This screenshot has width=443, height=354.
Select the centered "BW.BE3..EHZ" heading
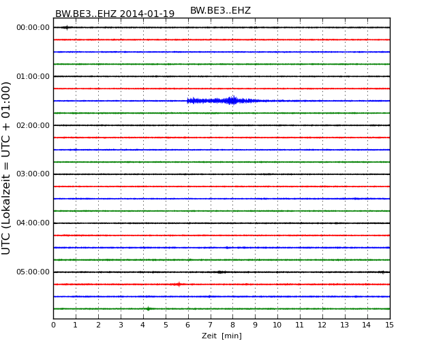tap(220, 10)
